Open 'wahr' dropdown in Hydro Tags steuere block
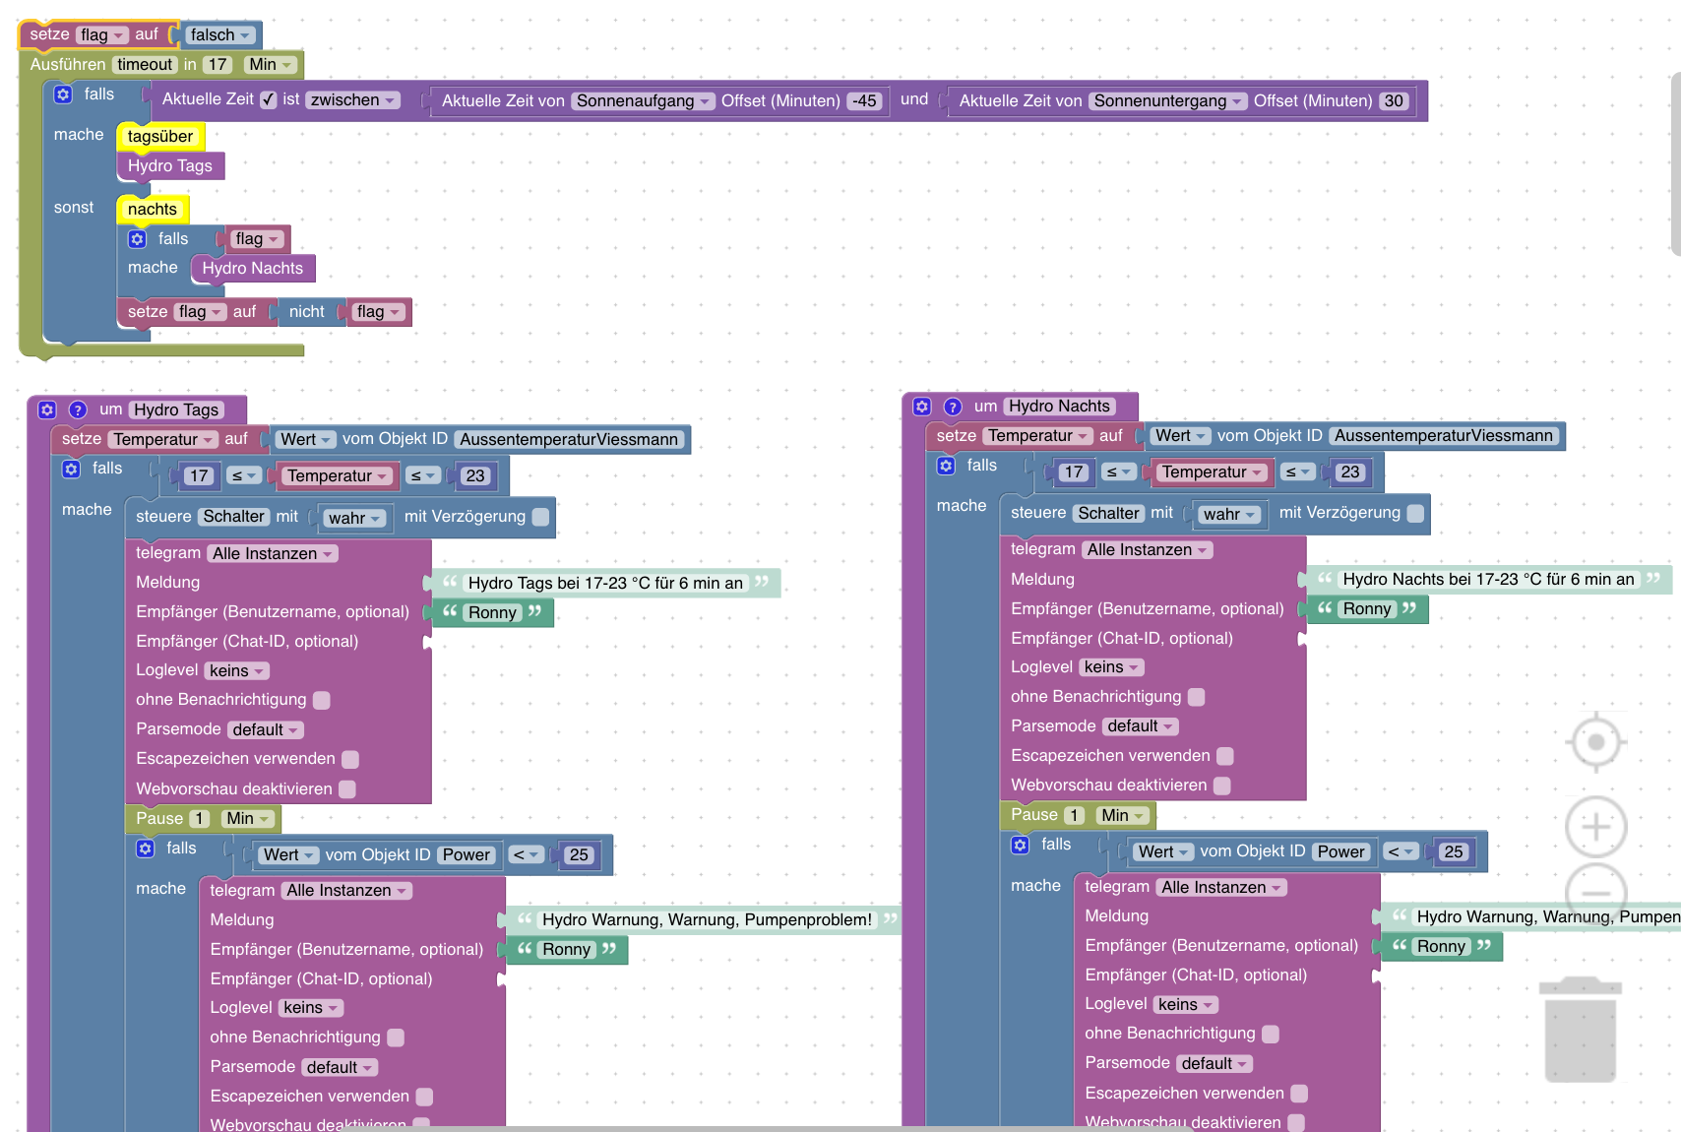The height and width of the screenshot is (1132, 1681). click(354, 519)
